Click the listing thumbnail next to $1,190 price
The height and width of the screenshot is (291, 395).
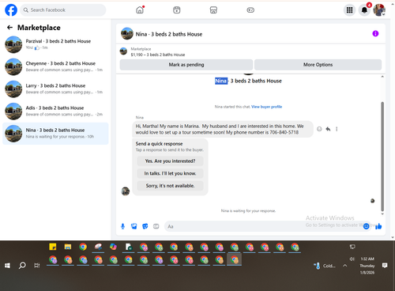123,51
